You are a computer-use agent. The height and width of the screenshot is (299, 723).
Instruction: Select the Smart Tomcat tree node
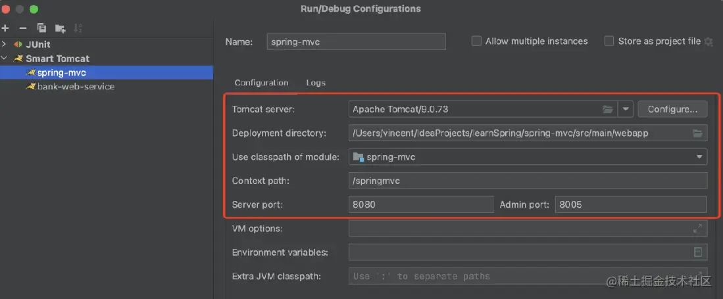pos(58,58)
